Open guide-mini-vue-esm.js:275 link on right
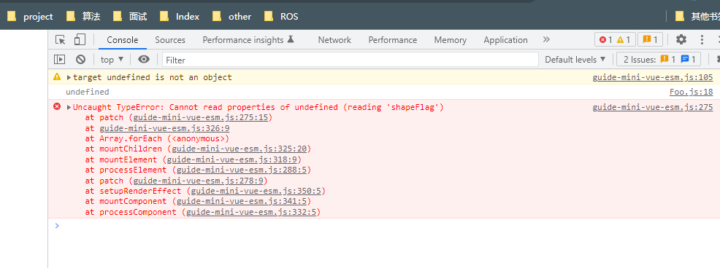This screenshot has width=720, height=268. [x=653, y=107]
